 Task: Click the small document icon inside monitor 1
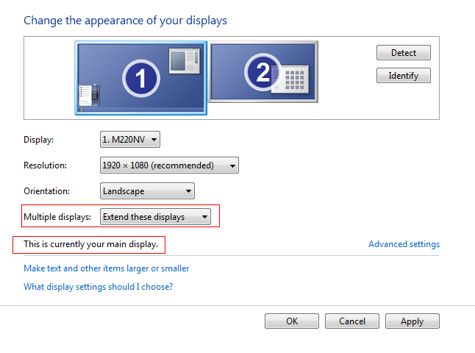point(88,96)
